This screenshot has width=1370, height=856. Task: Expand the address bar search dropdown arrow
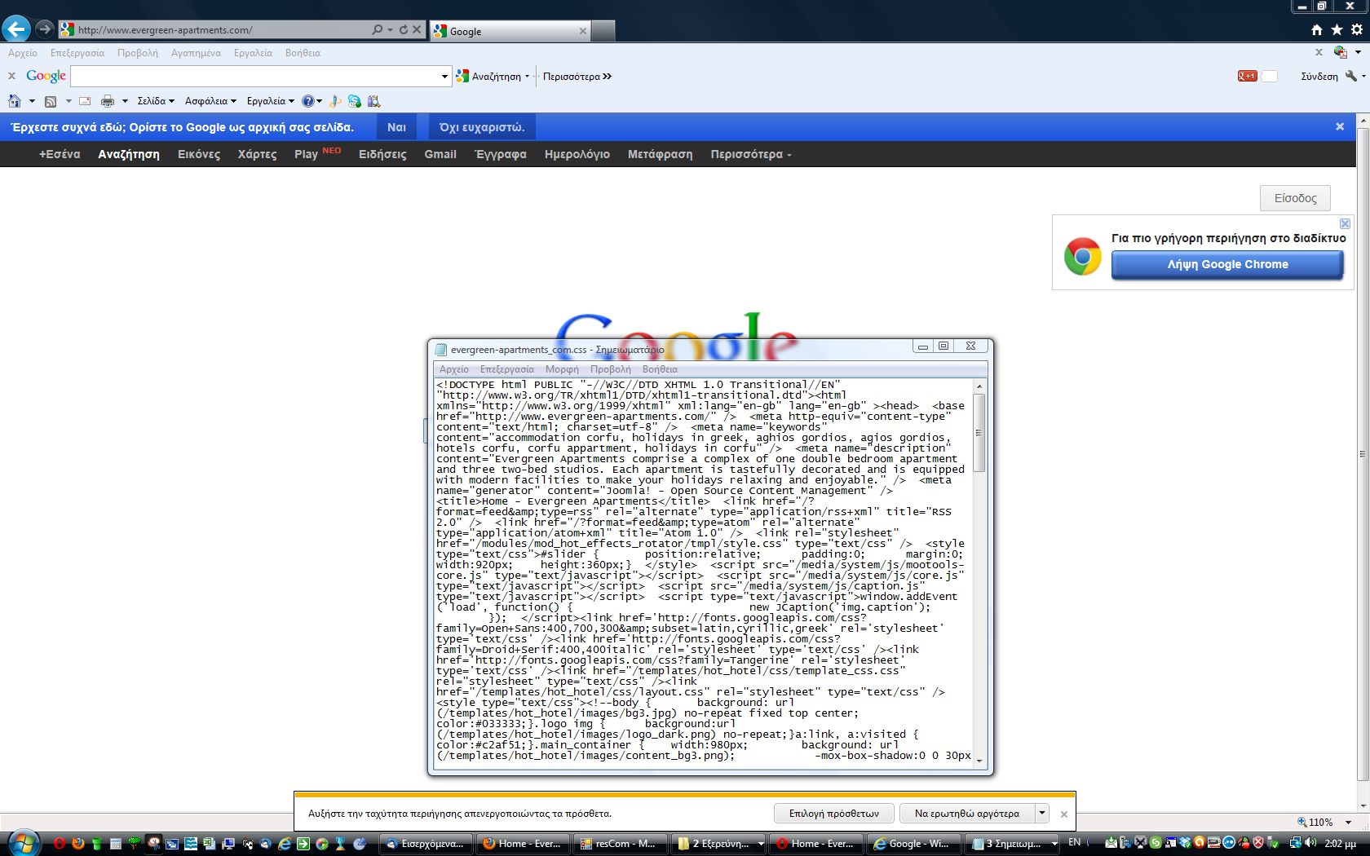tap(390, 29)
